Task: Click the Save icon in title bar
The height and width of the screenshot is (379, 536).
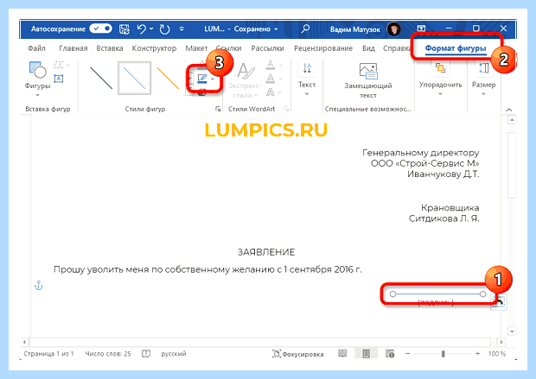Action: 124,29
